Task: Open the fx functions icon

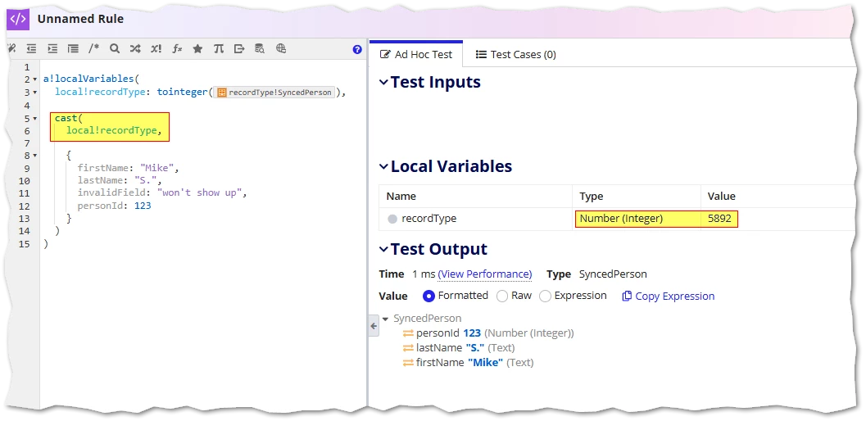Action: (x=177, y=48)
